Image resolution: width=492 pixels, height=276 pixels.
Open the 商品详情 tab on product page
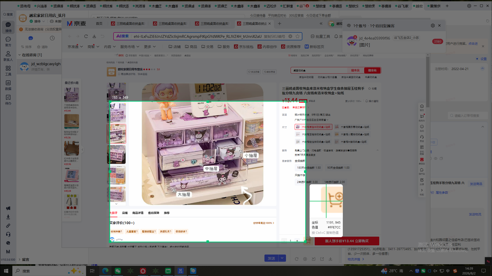(138, 213)
